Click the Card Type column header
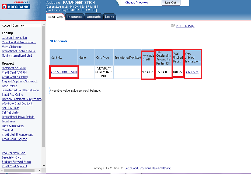 tap(104, 58)
